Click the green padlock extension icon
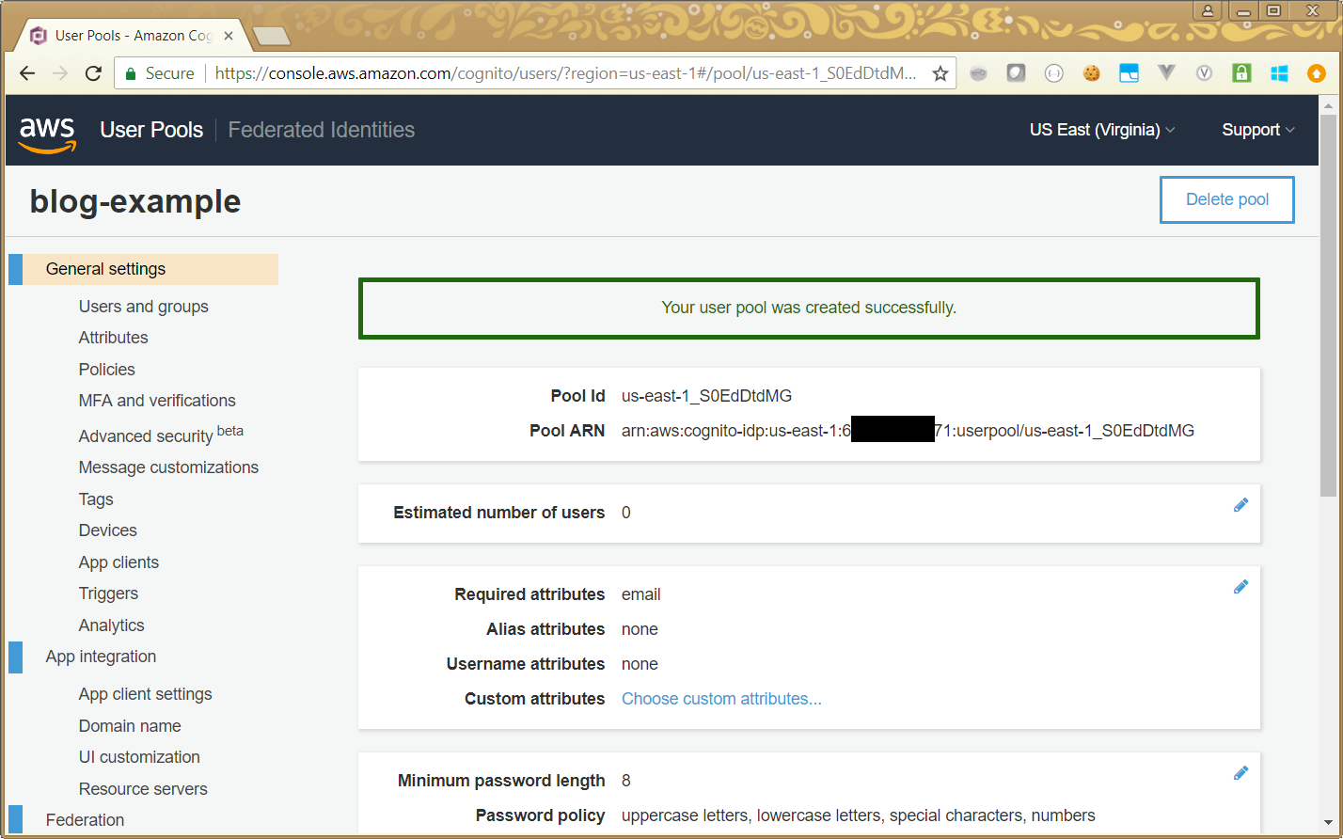Viewport: 1343px width, 839px height. point(1241,73)
